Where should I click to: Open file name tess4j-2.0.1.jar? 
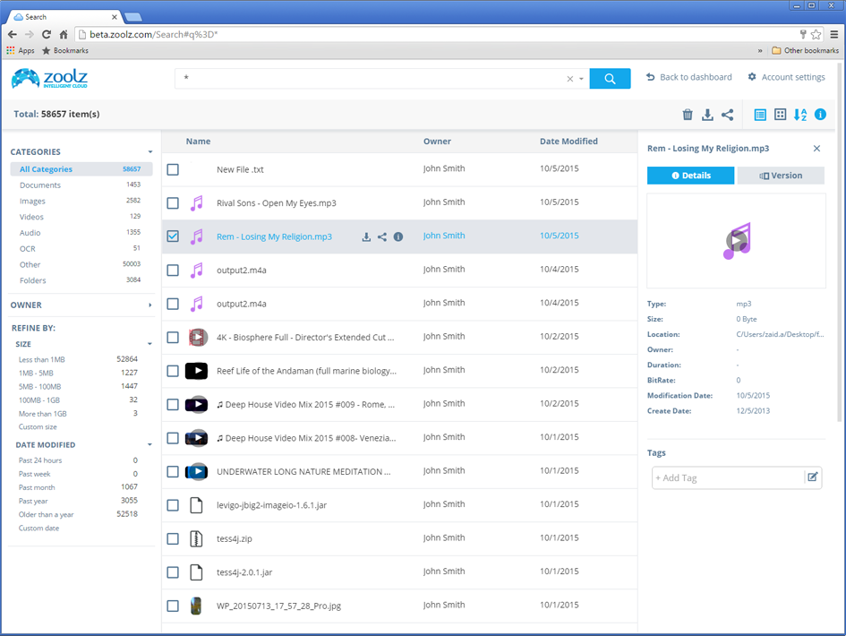click(244, 572)
